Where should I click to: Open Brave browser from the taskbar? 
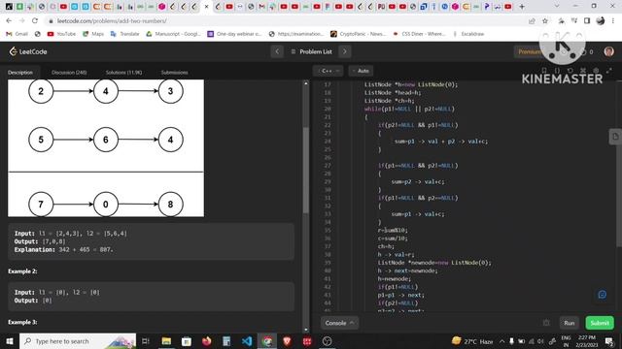coord(287,341)
